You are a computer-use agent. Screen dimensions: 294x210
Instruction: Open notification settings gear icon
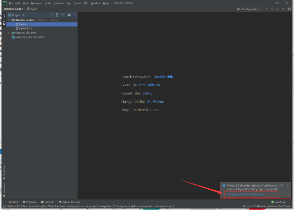click(x=282, y=185)
